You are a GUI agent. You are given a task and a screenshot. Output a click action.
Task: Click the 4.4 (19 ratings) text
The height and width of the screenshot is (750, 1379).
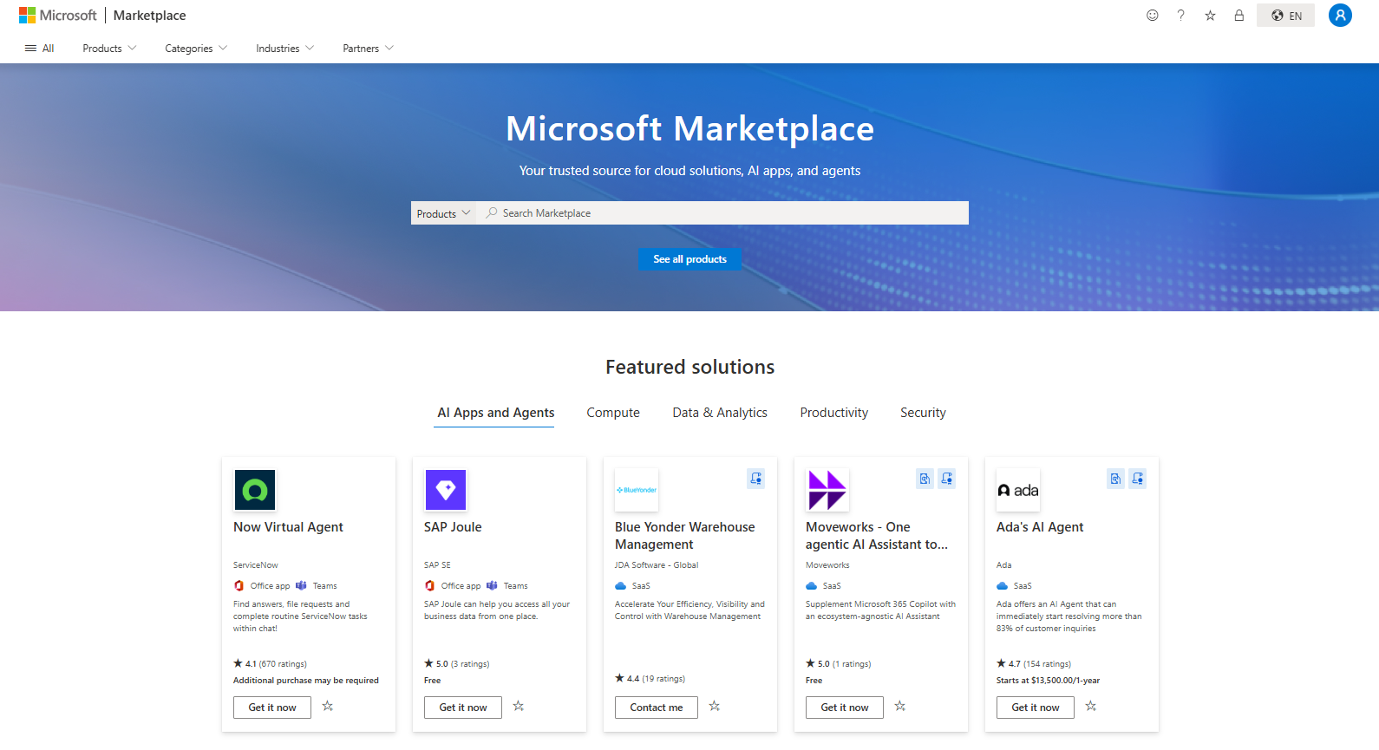click(650, 679)
